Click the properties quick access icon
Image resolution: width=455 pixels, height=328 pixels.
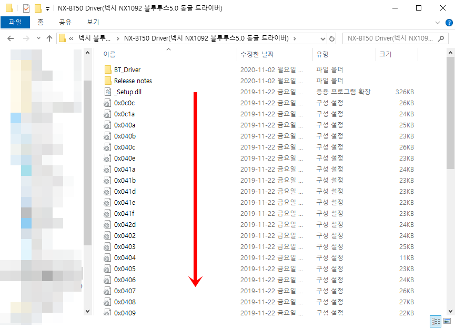point(26,8)
